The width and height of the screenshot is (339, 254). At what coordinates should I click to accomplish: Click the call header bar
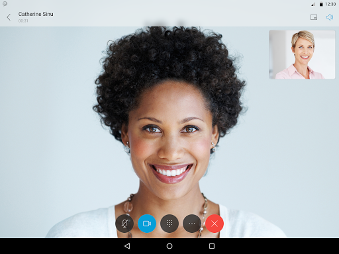pos(169,17)
